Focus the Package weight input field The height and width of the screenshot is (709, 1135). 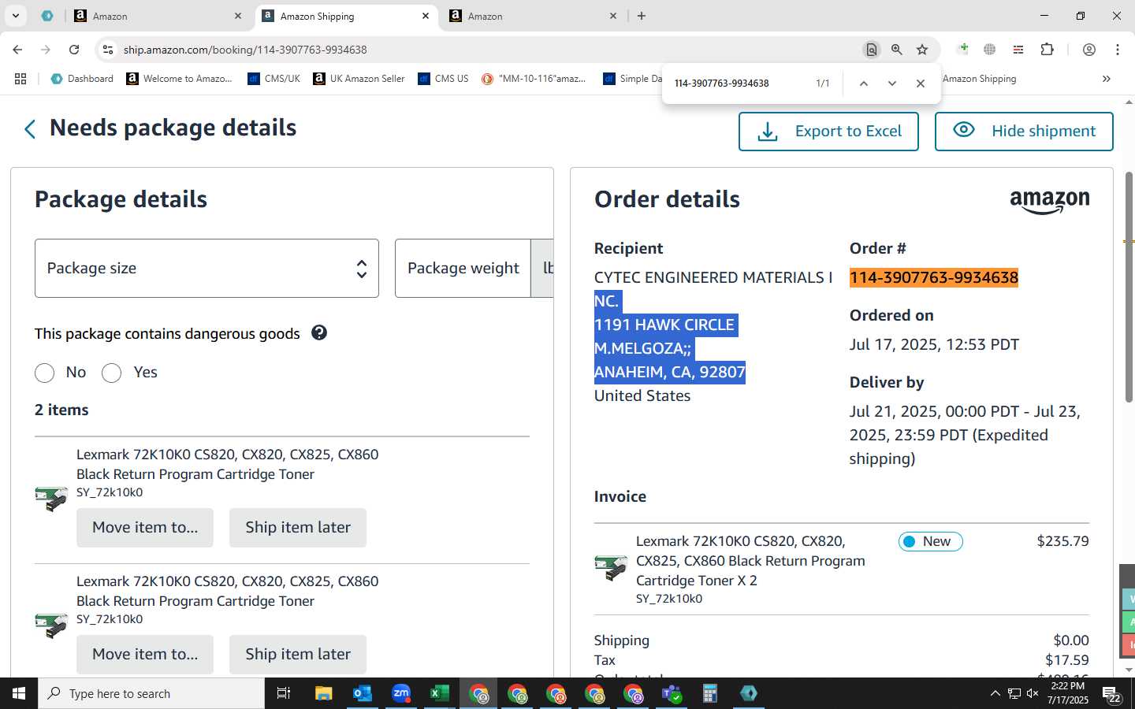tap(463, 269)
